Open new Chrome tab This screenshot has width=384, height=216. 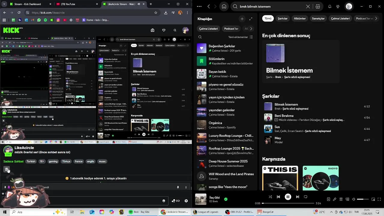[x=151, y=4]
